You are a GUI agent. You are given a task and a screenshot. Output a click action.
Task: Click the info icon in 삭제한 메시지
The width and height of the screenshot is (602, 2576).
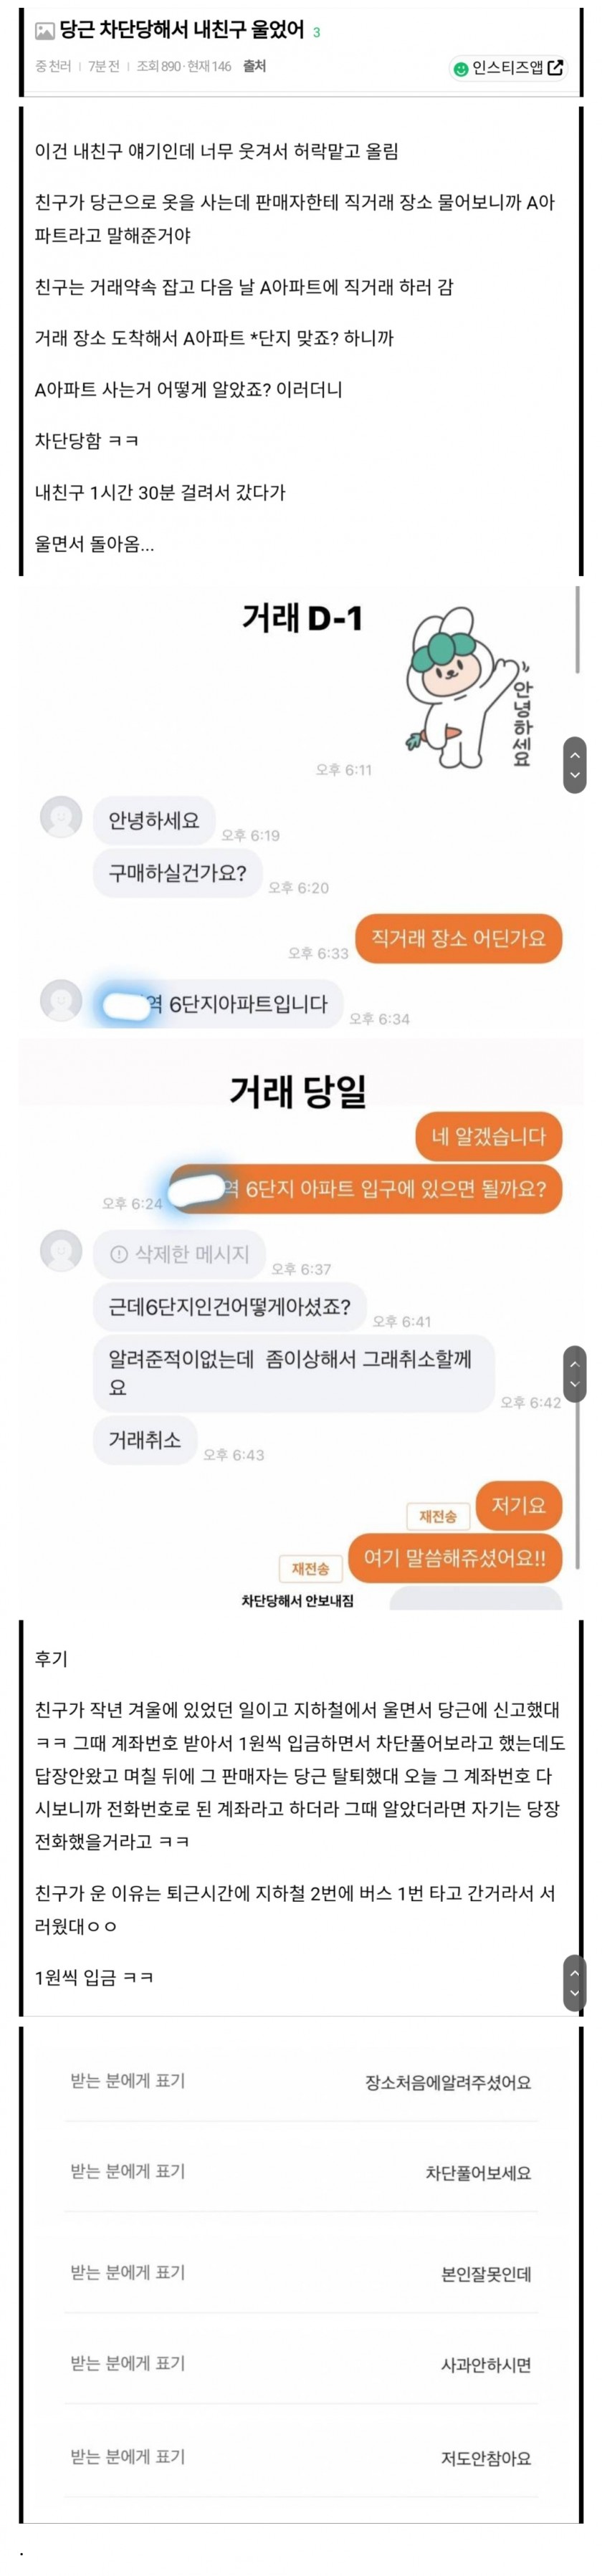tap(119, 1254)
